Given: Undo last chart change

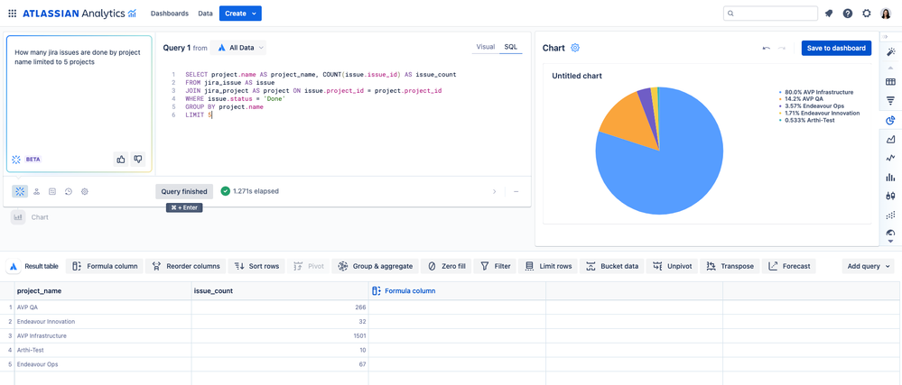Looking at the screenshot, I should [767, 49].
